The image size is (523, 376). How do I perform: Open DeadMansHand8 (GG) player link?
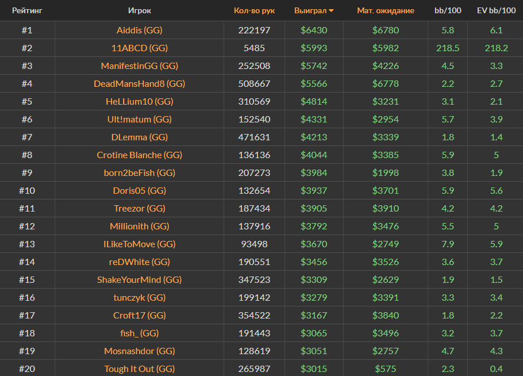[x=139, y=83]
